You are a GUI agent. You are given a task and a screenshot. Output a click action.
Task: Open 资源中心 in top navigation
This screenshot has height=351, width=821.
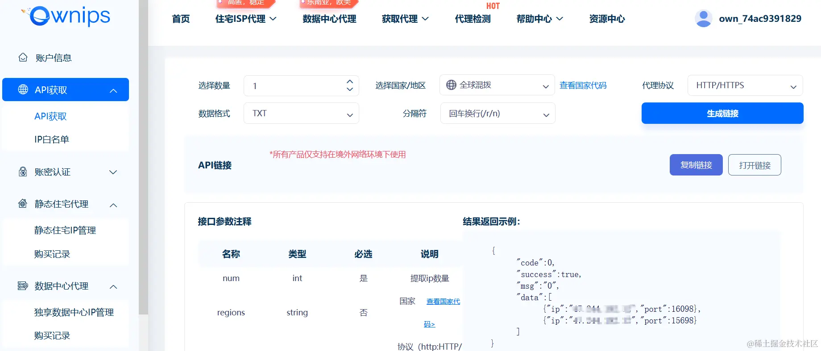[607, 19]
